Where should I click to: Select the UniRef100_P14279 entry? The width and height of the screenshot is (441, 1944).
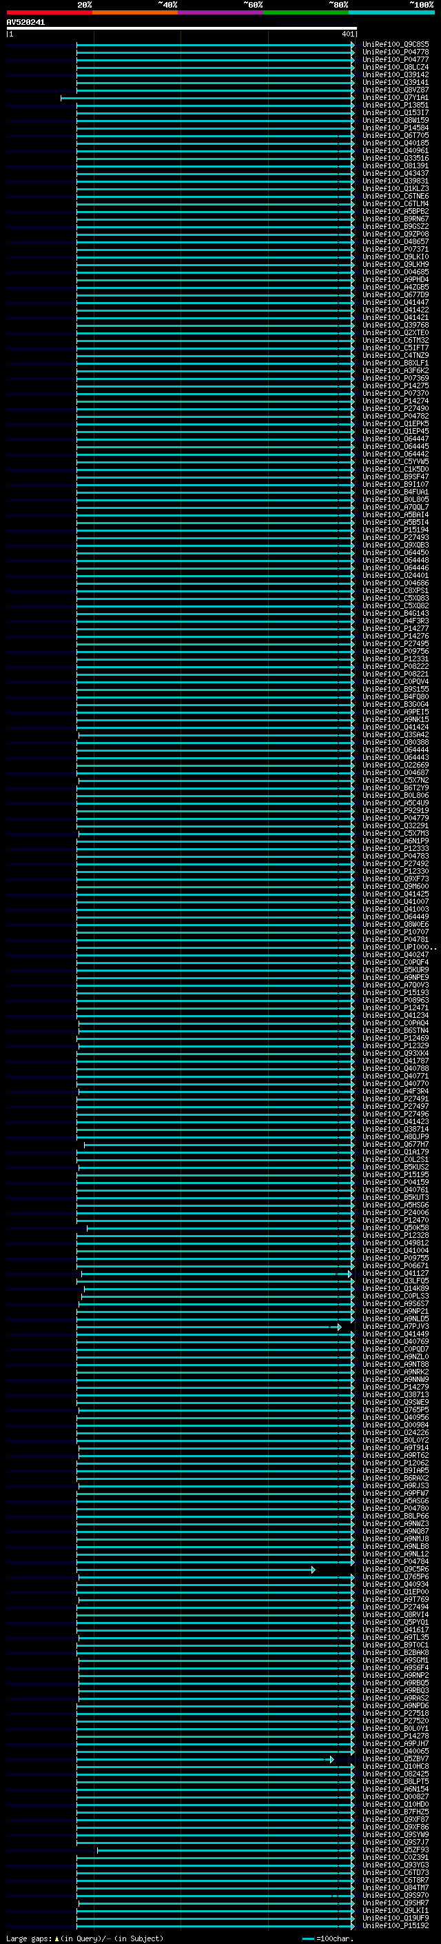[x=395, y=1387]
